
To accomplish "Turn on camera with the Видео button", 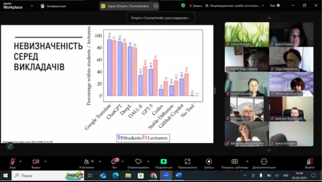I will tap(36, 162).
